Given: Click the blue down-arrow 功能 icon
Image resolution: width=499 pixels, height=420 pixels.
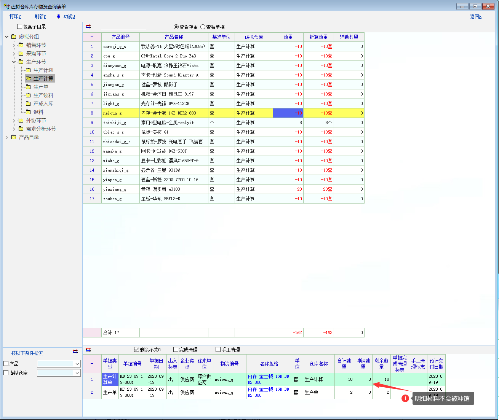Looking at the screenshot, I should (x=58, y=16).
